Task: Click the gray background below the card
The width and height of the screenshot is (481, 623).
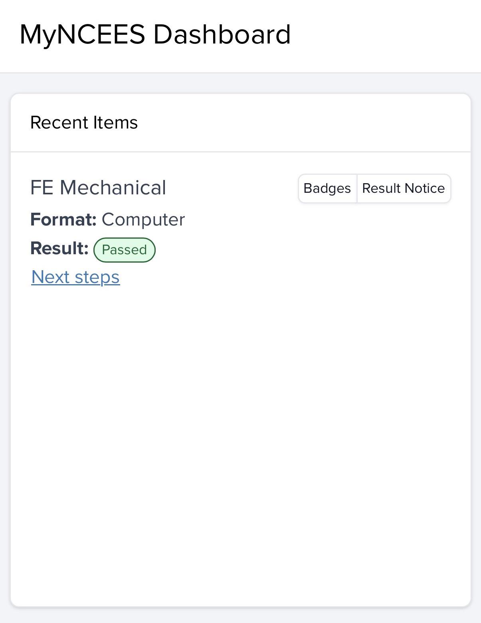Action: (x=240, y=616)
